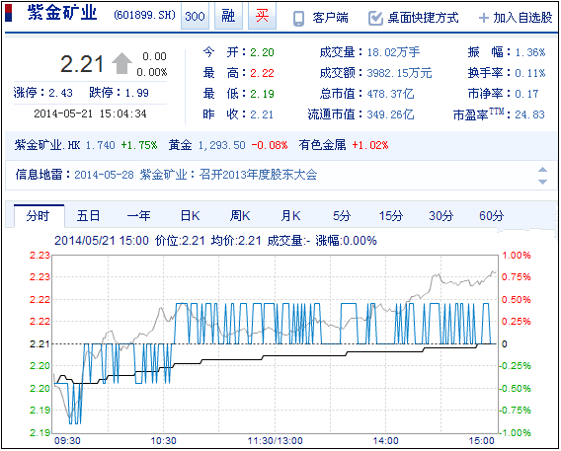The width and height of the screenshot is (561, 451).
Task: Click the mobile phone client icon
Action: tap(298, 19)
